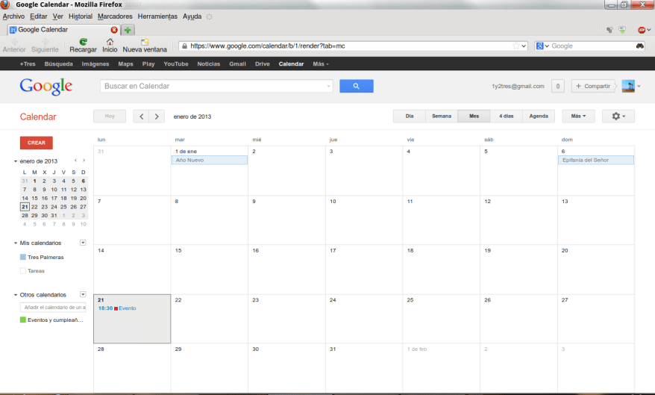Open Drive from the black bar
Image resolution: width=655 pixels, height=395 pixels.
tap(263, 64)
